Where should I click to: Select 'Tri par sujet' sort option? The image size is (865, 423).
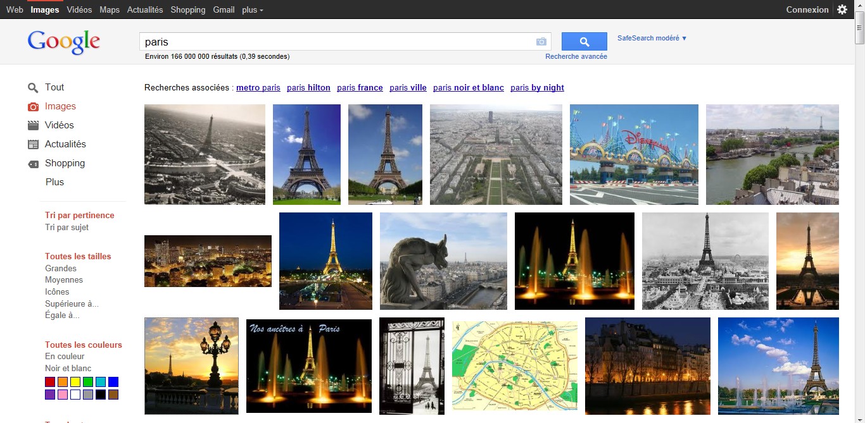pyautogui.click(x=66, y=228)
